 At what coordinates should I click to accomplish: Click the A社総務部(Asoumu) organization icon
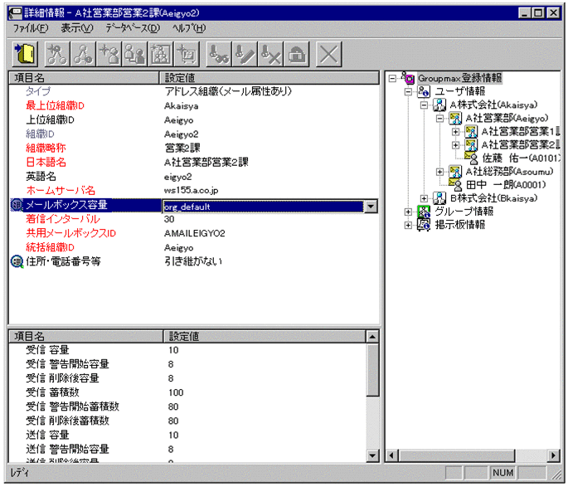[455, 172]
